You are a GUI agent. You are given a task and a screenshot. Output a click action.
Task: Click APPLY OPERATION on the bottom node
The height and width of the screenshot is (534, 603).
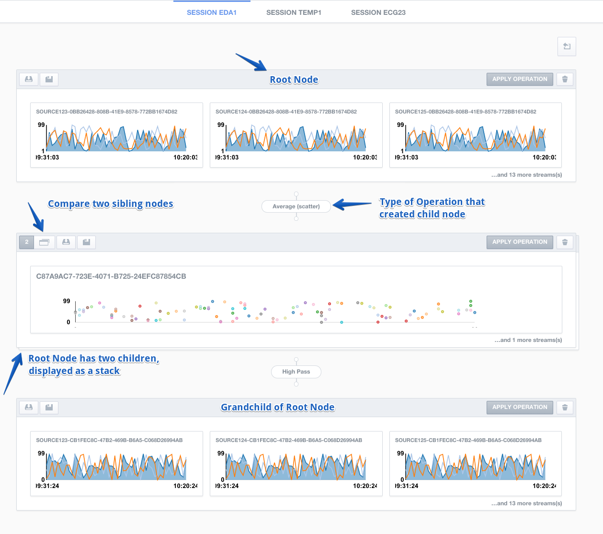[520, 408]
